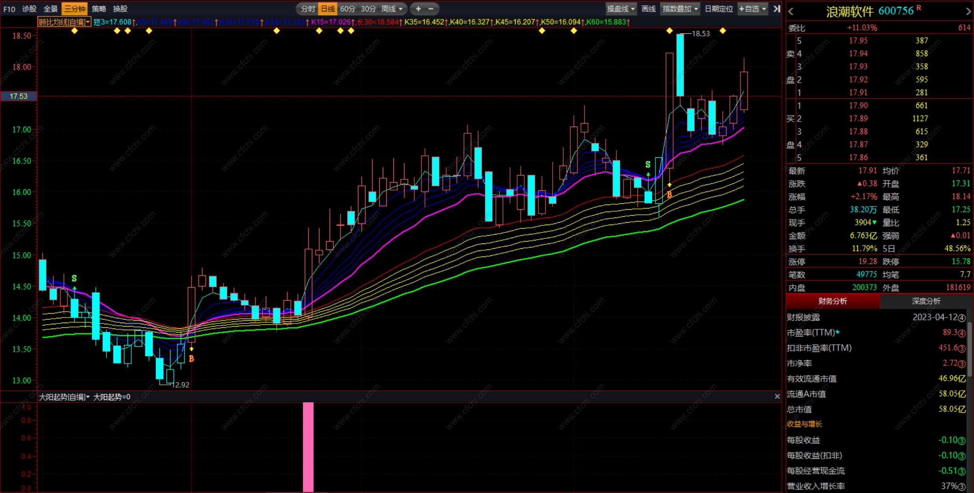Select the 财务分析 tab

coord(832,301)
